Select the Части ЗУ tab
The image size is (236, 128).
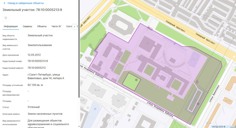pos(56,26)
